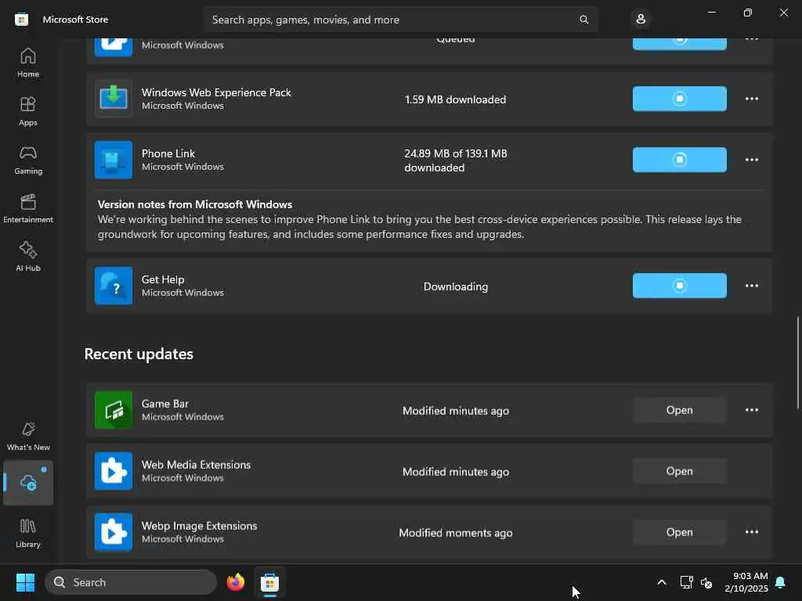The image size is (802, 601).
Task: Click the muted volume tray icon
Action: (706, 582)
